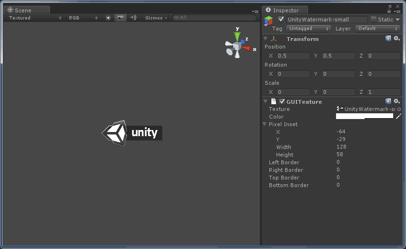
Task: Collapse the GUITexture component
Action: pyautogui.click(x=266, y=101)
